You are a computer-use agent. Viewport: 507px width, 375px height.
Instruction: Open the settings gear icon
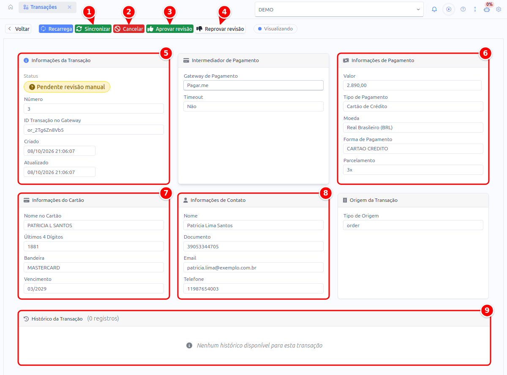point(499,9)
